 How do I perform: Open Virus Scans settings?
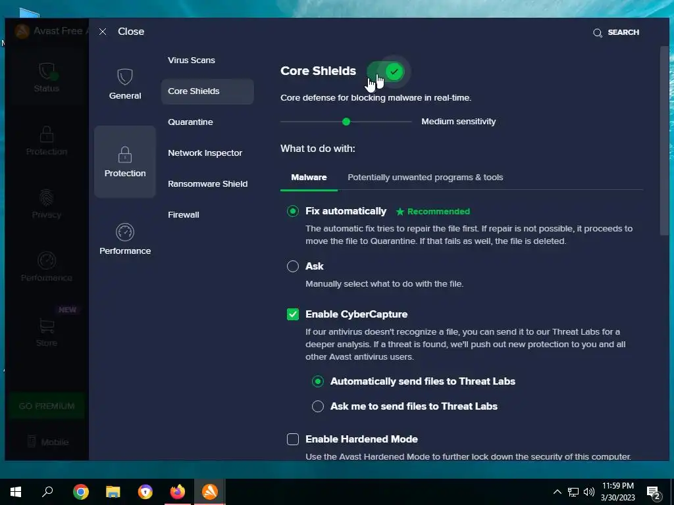[x=207, y=60]
